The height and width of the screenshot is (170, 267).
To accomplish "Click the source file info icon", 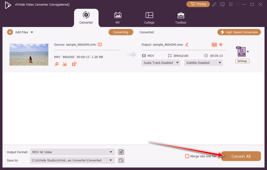I will pyautogui.click(x=99, y=44).
